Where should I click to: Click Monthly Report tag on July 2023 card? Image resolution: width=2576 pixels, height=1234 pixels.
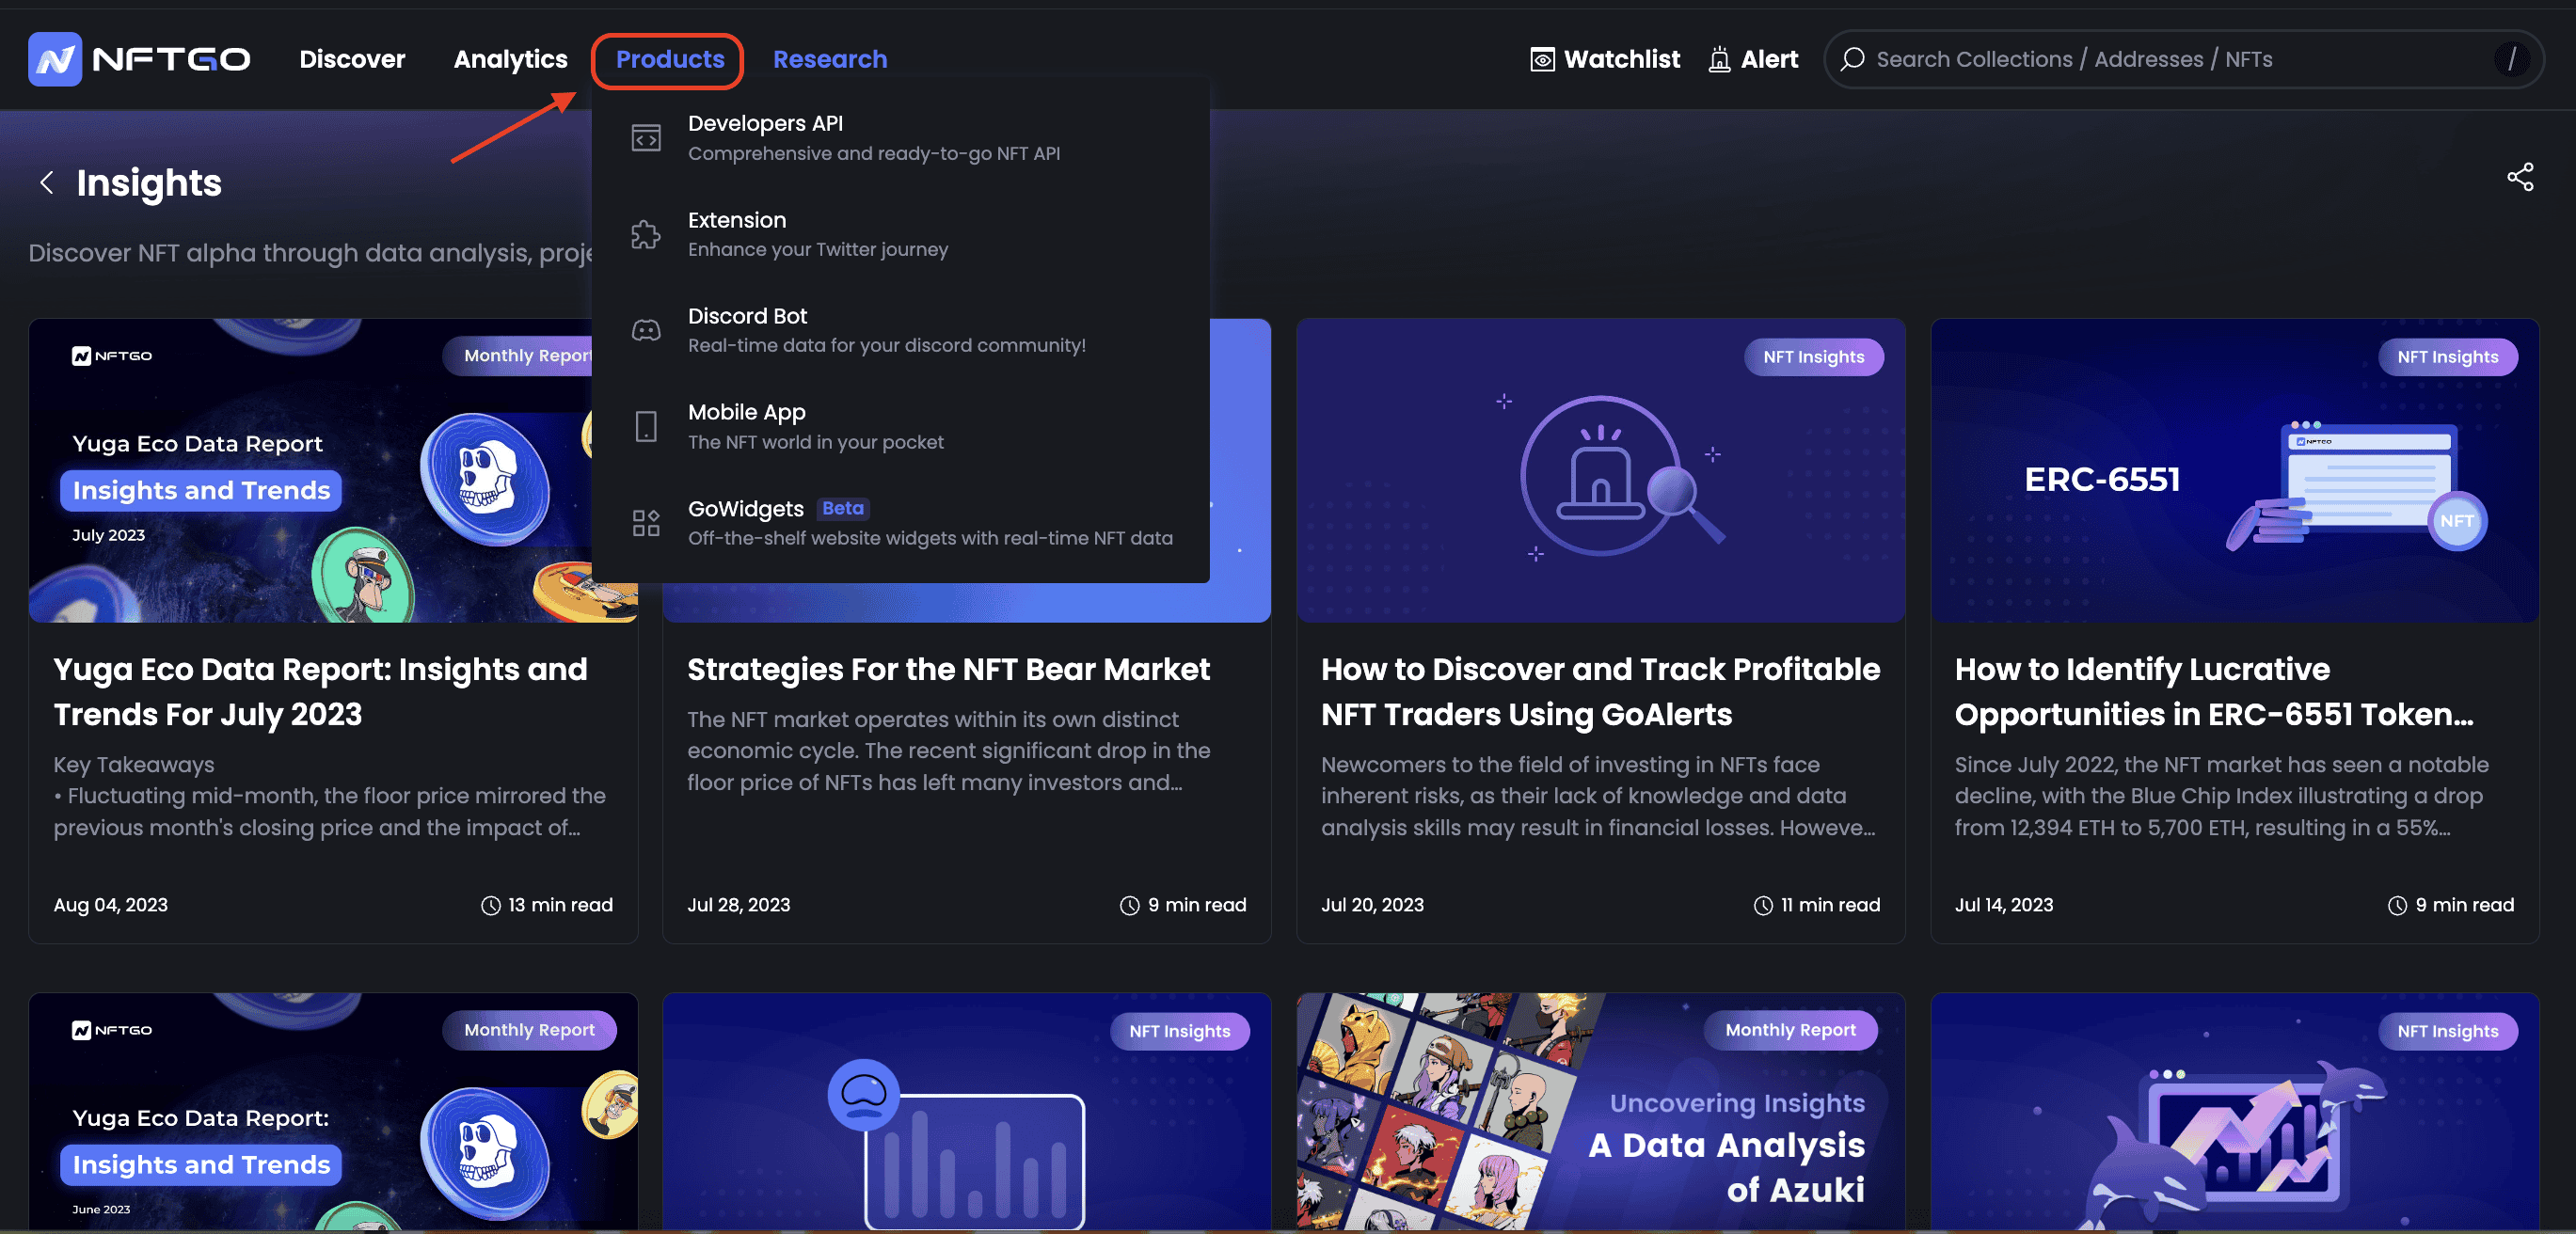point(518,356)
